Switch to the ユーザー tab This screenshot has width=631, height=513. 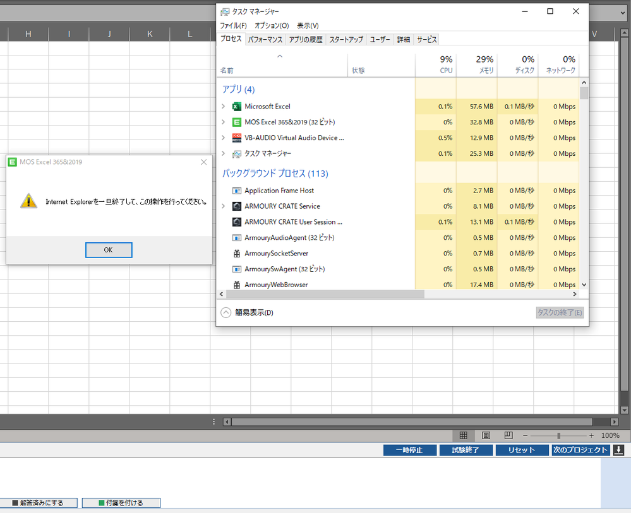380,39
